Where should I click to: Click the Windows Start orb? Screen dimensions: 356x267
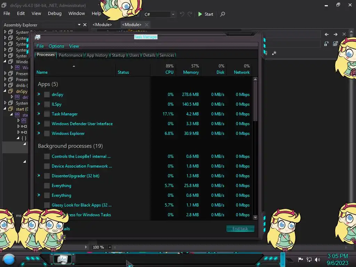(x=9, y=260)
